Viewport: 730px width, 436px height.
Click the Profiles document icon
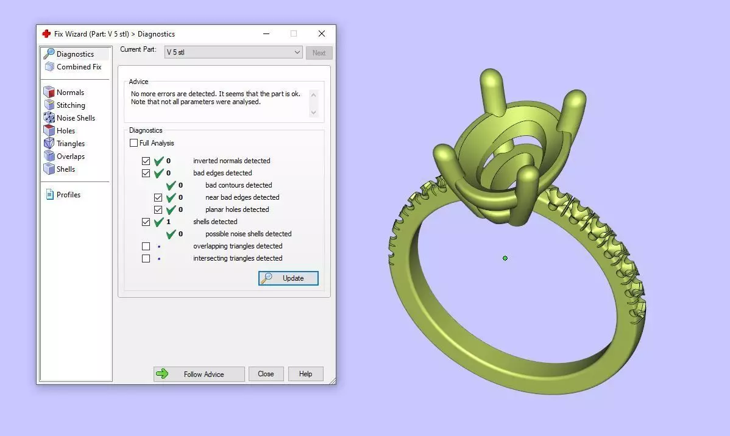[49, 194]
